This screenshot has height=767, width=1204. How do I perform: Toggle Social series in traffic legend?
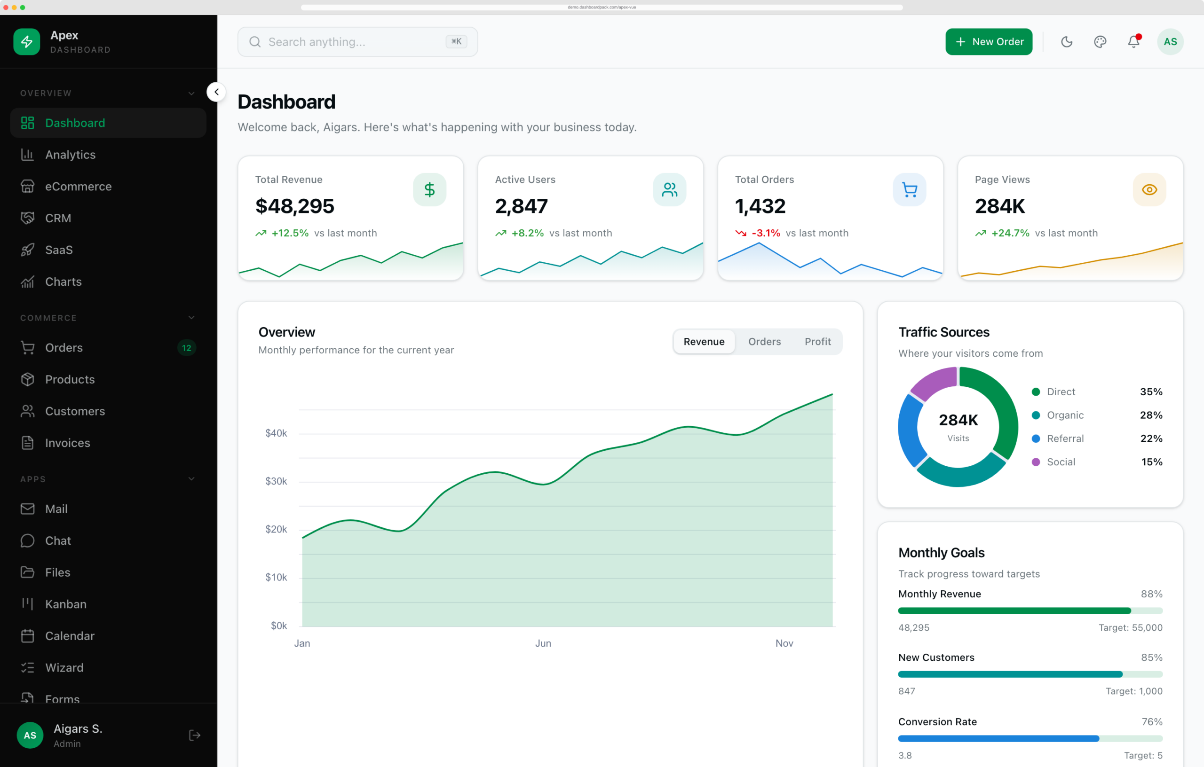click(x=1097, y=462)
